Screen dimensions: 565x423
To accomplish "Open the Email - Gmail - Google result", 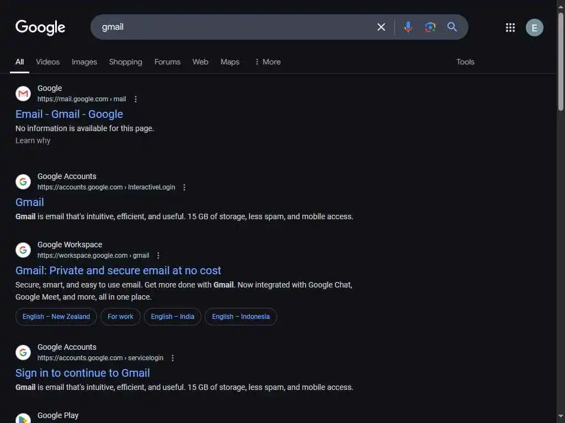I will pos(69,114).
